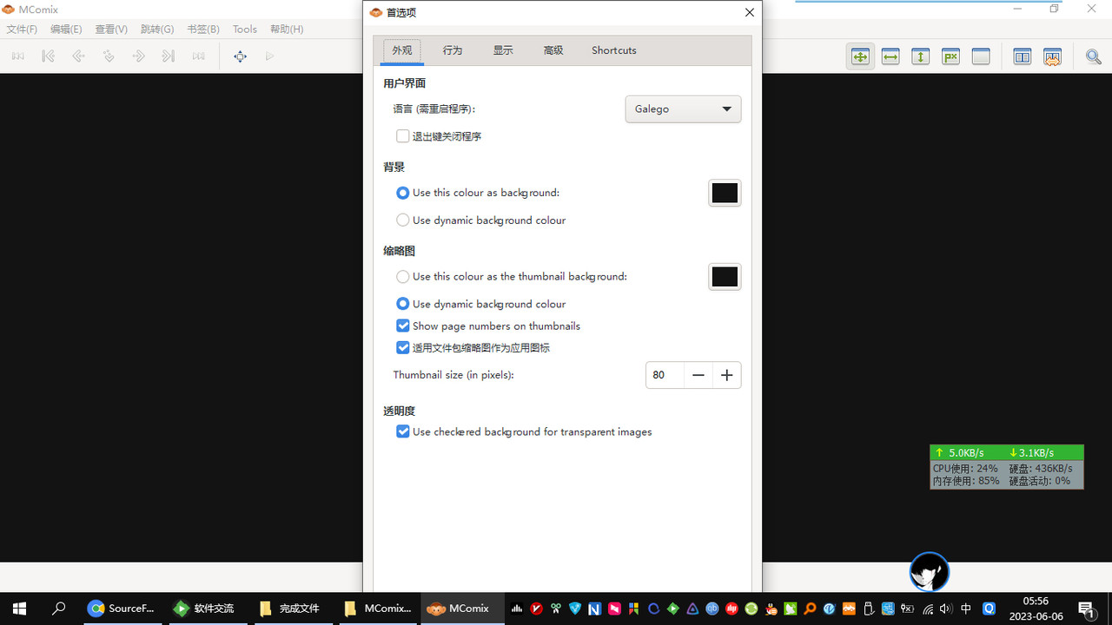Screen dimensions: 1112x625
Task: Click the next archive toolbar icon
Action: (199, 56)
